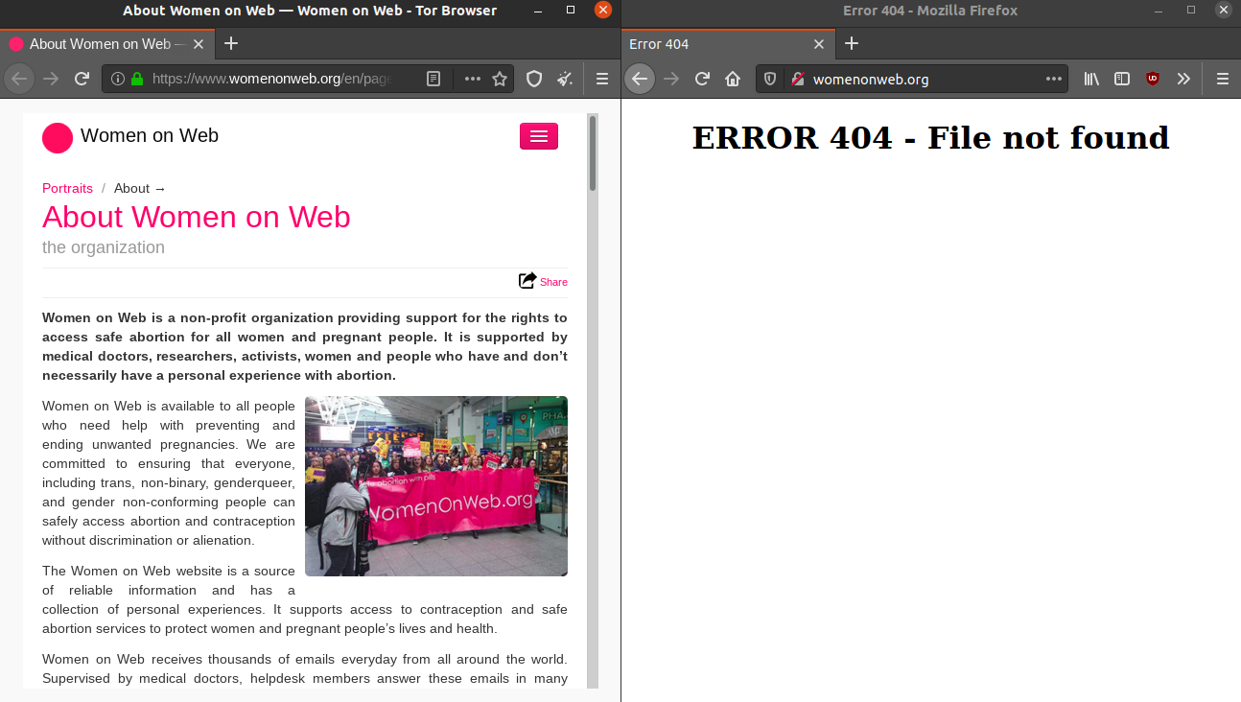Click the insecure connection padlock in Firefox
Viewport: 1241px width, 702px height.
click(x=797, y=79)
